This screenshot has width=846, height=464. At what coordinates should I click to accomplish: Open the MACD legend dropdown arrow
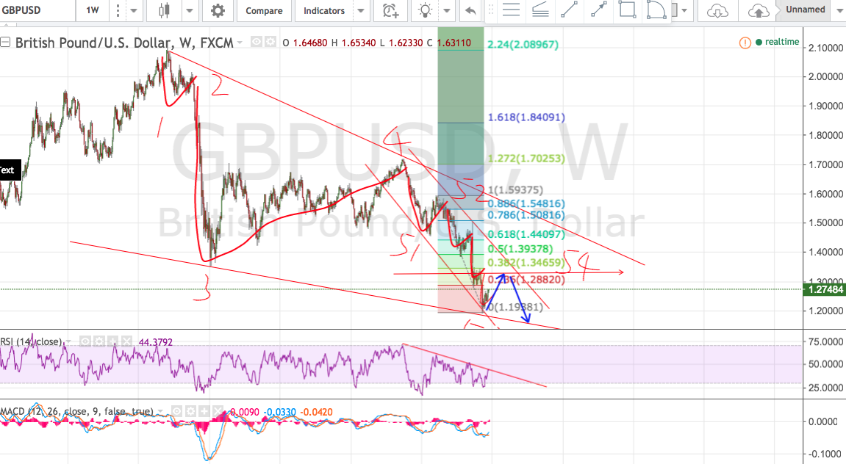click(x=159, y=413)
